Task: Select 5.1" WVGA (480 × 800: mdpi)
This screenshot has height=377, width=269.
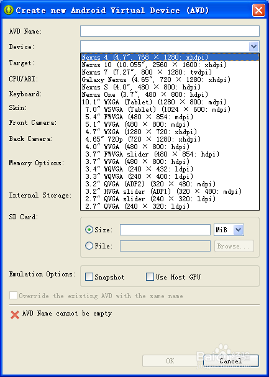Action: coord(170,124)
